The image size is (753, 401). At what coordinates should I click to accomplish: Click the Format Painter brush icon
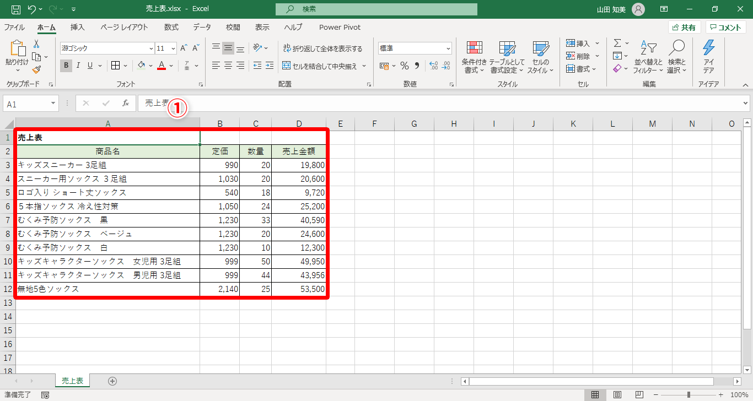36,69
